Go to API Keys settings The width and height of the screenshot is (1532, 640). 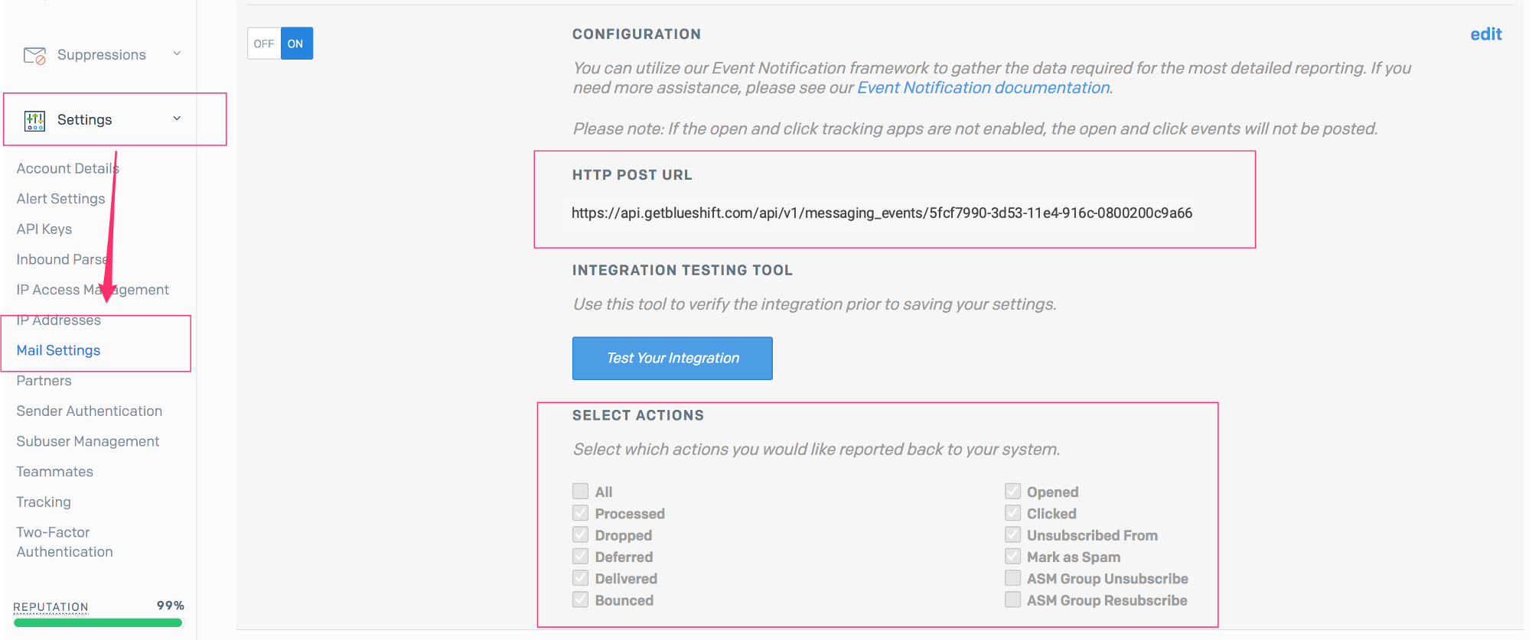44,229
